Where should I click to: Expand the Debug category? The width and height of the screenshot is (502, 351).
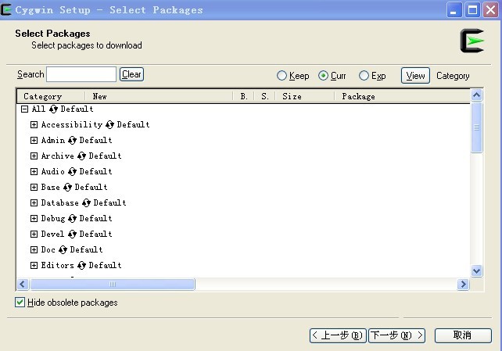pos(34,219)
